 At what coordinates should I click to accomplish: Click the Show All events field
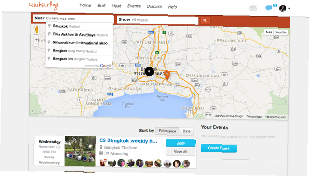[x=157, y=20]
